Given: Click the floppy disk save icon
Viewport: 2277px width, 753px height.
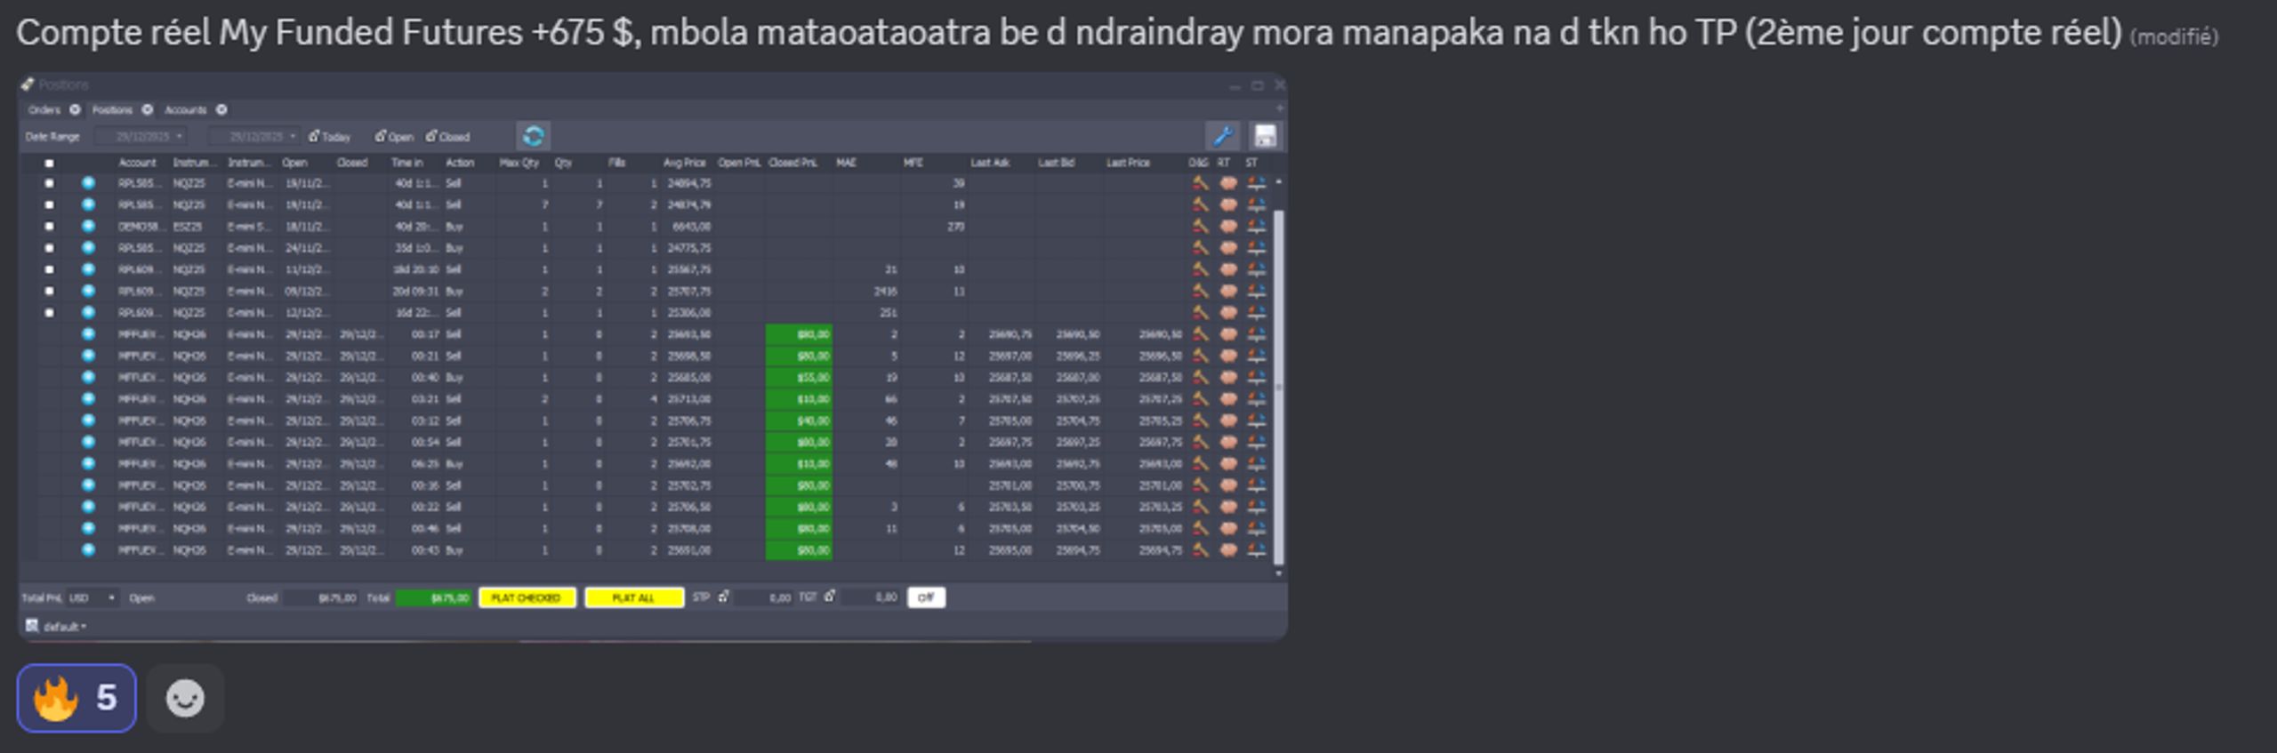Looking at the screenshot, I should click(1265, 136).
